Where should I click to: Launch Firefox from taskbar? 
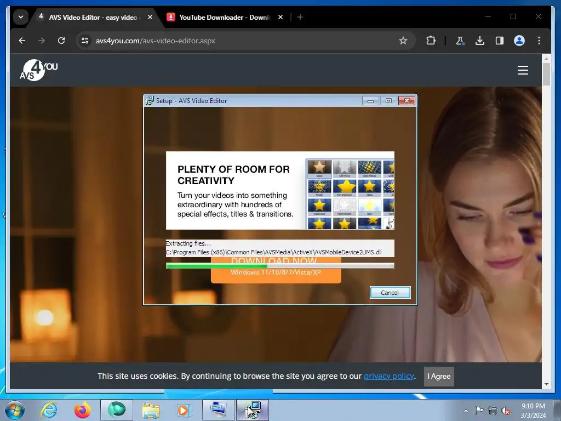click(83, 410)
